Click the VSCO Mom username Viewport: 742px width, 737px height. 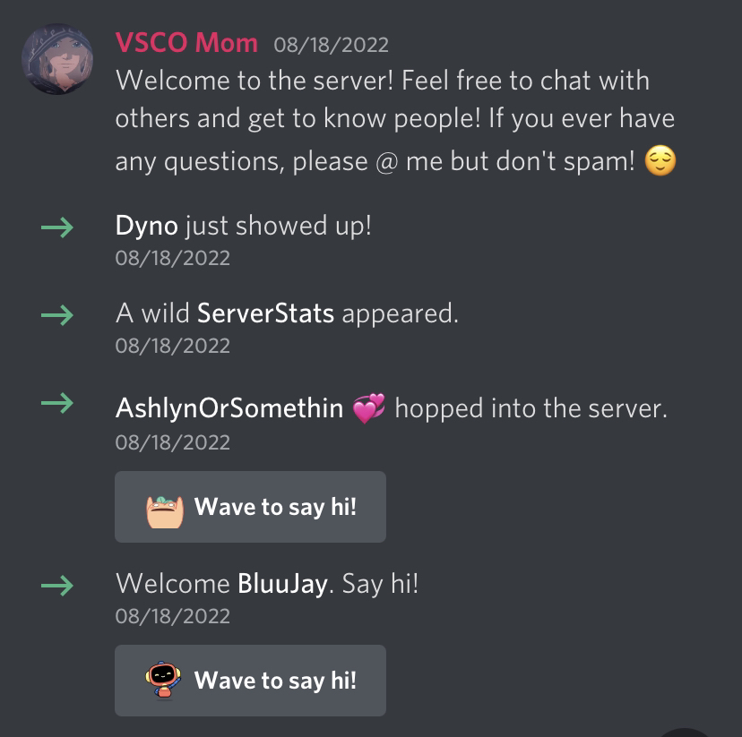pyautogui.click(x=186, y=43)
